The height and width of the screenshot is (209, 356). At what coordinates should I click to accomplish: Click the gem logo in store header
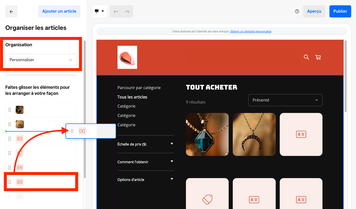[x=127, y=57]
